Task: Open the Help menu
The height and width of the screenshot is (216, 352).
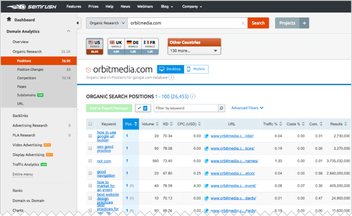Action: [x=110, y=6]
